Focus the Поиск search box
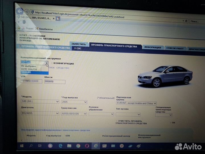 197,21
